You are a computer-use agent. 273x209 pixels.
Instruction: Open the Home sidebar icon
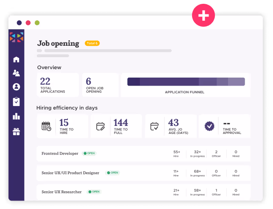click(x=17, y=59)
